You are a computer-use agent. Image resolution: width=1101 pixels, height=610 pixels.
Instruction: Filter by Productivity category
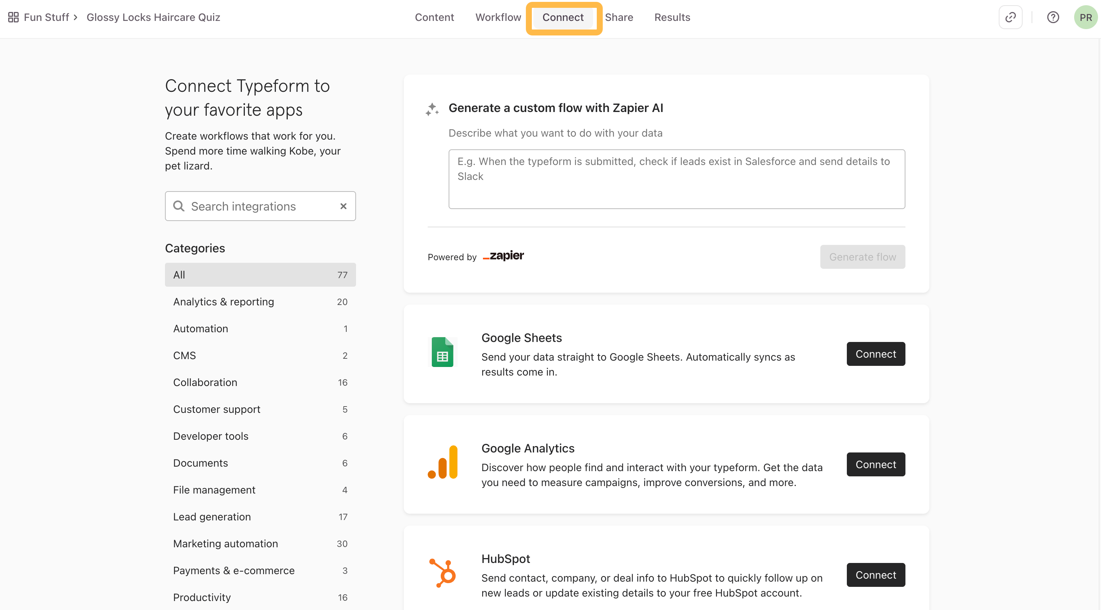260,598
